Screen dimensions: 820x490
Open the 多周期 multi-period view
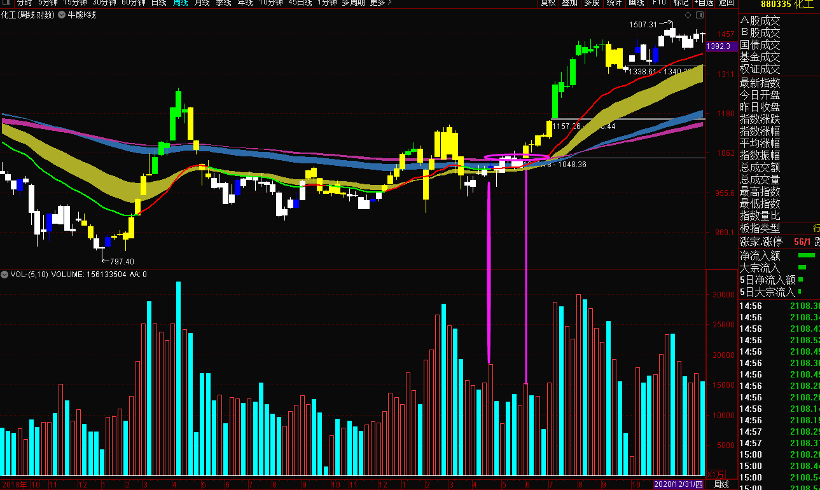[x=353, y=3]
